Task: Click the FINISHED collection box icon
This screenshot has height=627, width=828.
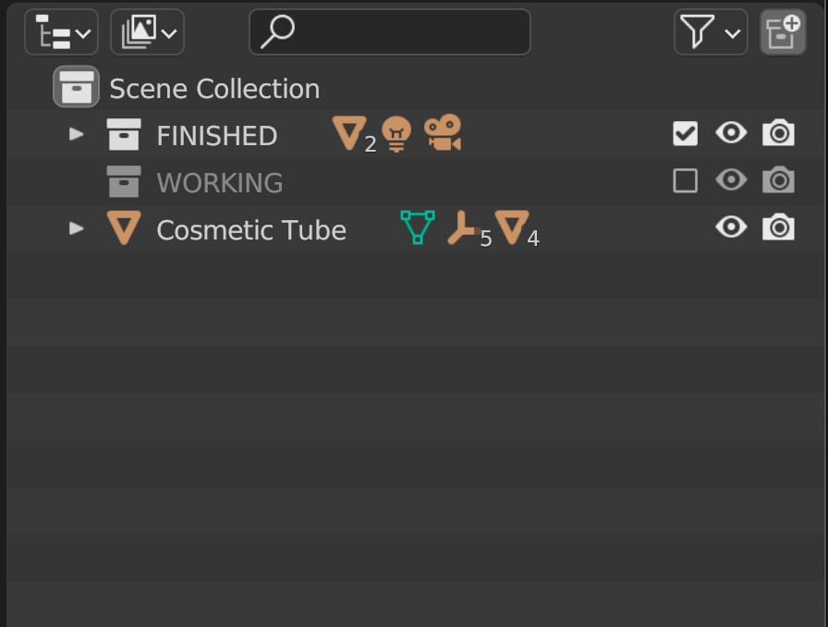Action: (x=124, y=134)
